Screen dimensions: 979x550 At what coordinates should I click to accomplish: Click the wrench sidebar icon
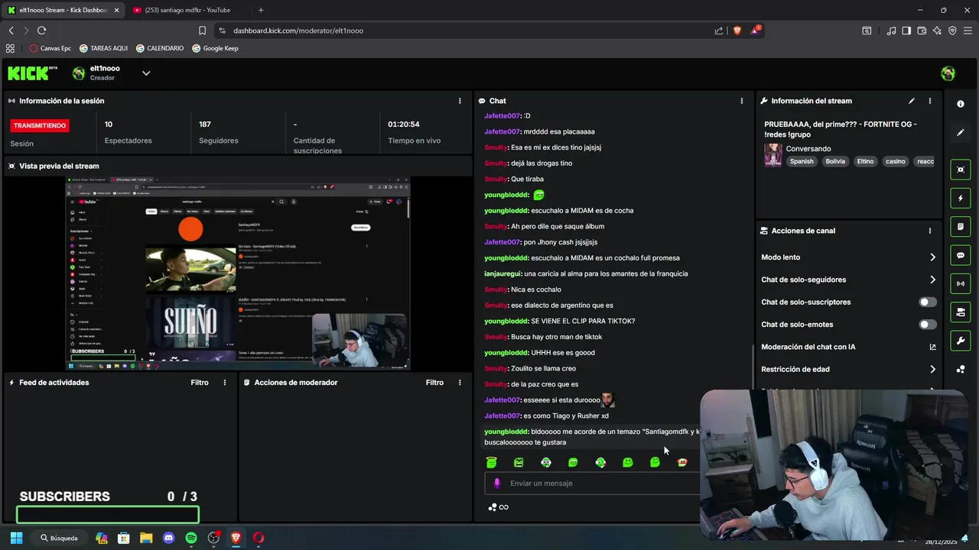pos(961,340)
